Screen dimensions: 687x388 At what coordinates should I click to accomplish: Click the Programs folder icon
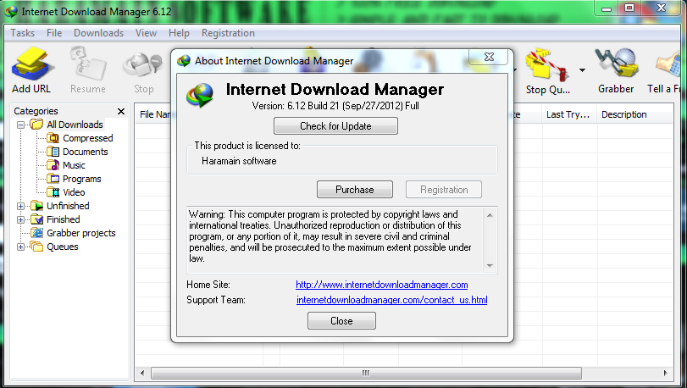point(53,179)
